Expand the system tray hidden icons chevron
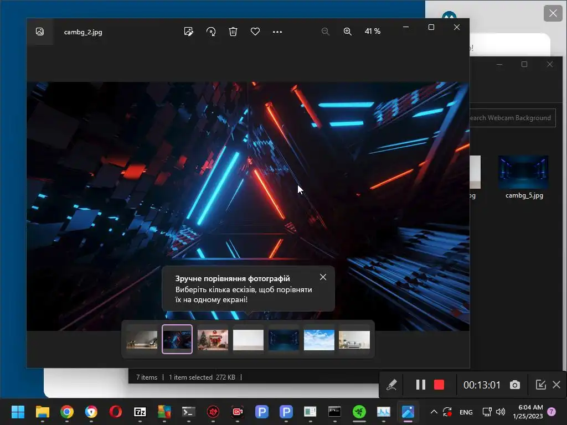Image resolution: width=567 pixels, height=425 pixels. pos(434,412)
